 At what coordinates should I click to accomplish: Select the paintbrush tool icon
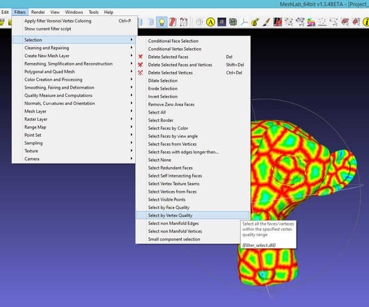pos(267,22)
